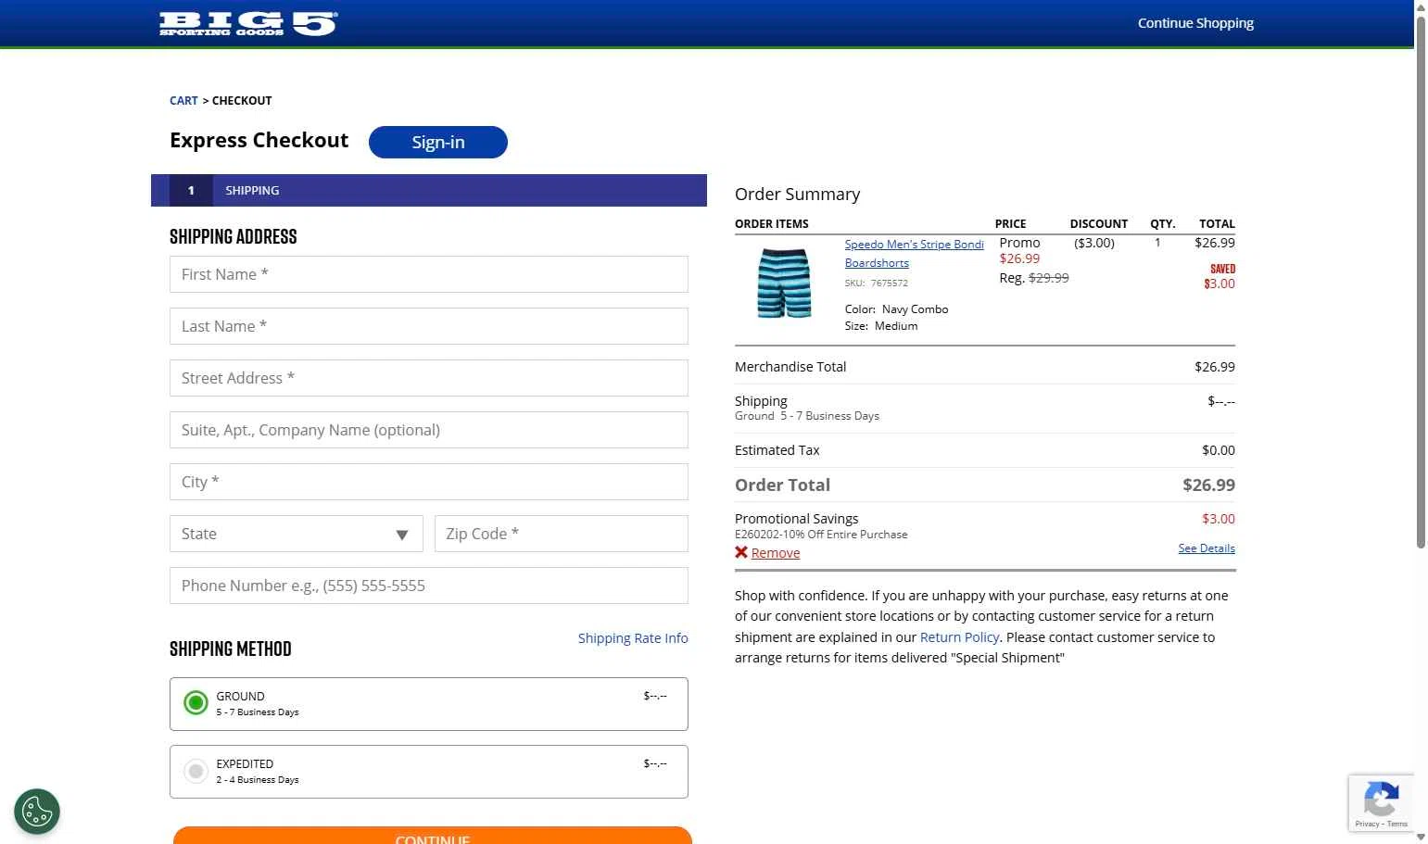
Task: Click the ($3.00) discount value
Action: 1094,243
